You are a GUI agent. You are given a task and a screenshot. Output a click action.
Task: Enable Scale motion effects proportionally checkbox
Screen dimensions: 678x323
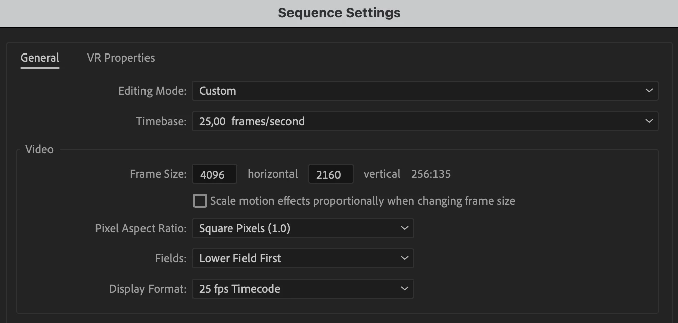click(200, 201)
